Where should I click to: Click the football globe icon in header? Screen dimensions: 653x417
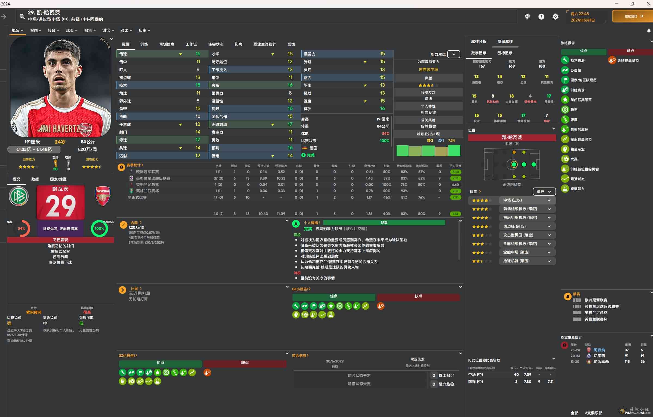tap(527, 17)
